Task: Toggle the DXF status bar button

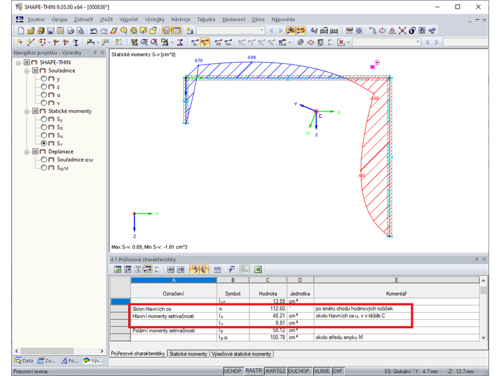Action: [338, 371]
